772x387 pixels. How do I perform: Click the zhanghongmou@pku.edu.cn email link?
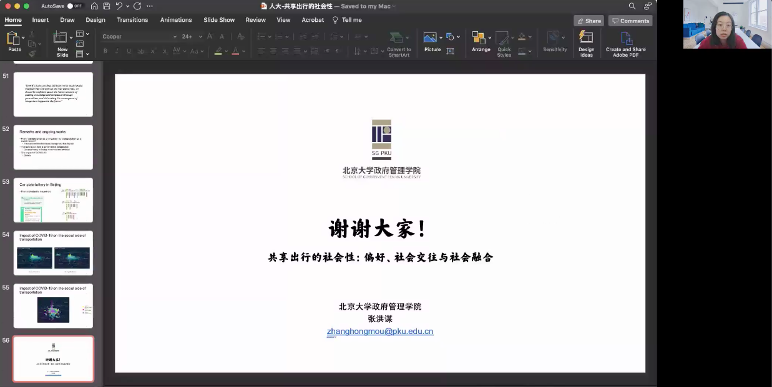[x=379, y=332]
